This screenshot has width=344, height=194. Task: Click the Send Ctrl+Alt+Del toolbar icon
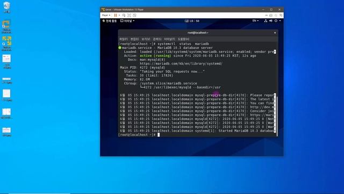124,15
